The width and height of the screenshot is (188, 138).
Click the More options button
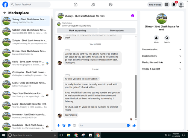[x=117, y=30]
